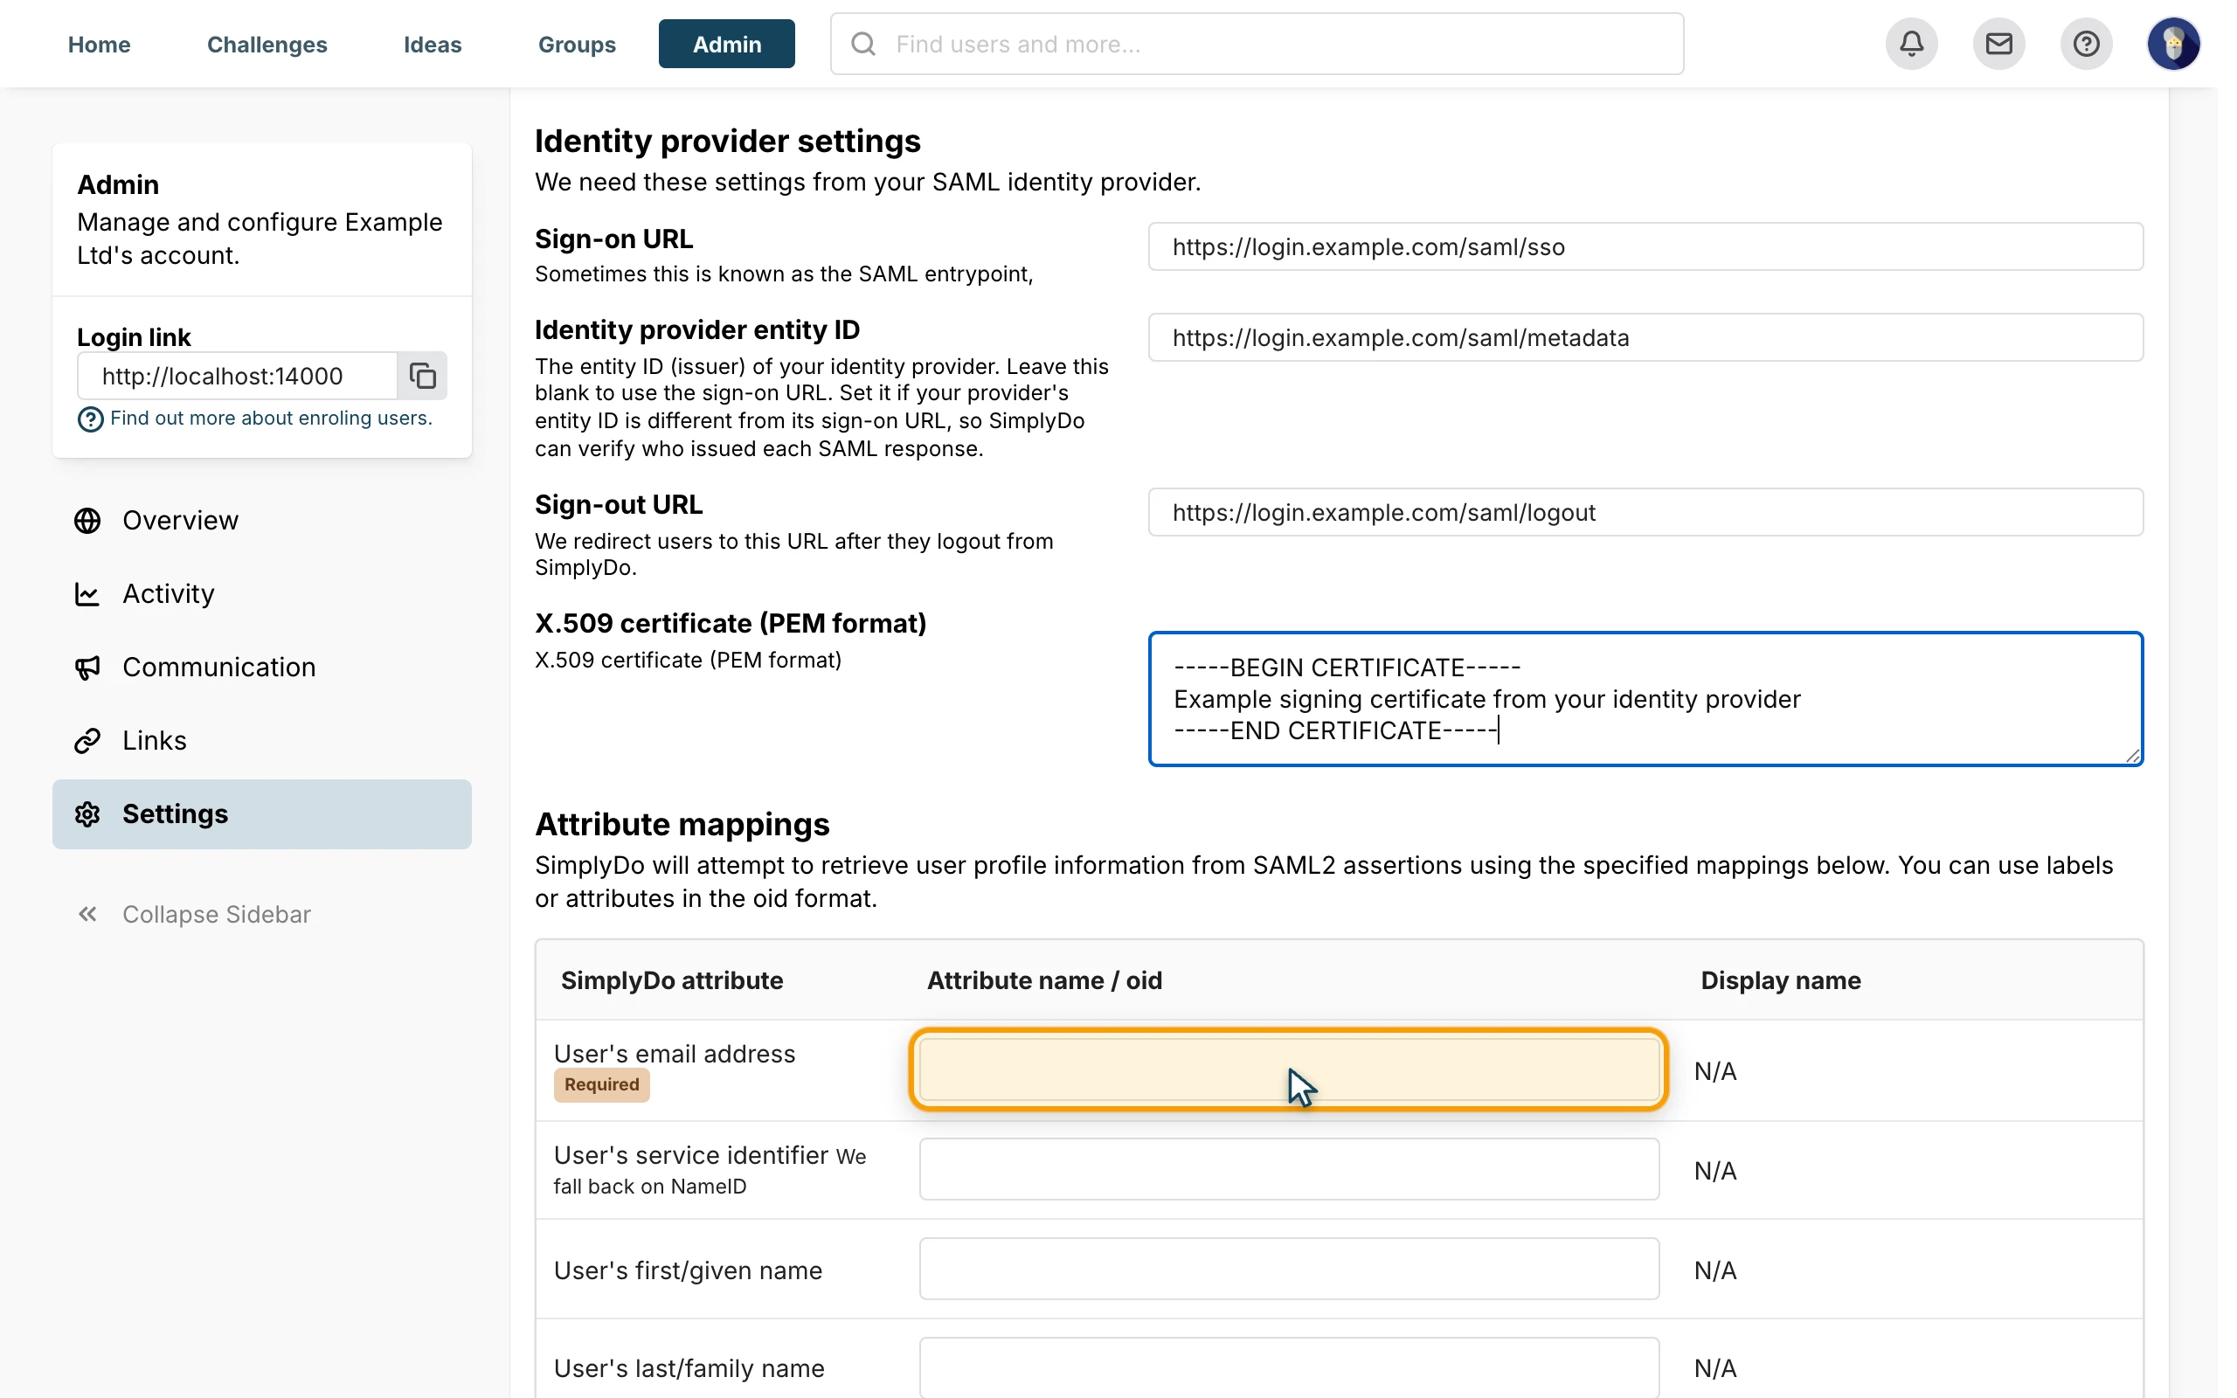Open Activity in the sidebar
Viewport: 2237px width, 1398px height.
[x=261, y=593]
